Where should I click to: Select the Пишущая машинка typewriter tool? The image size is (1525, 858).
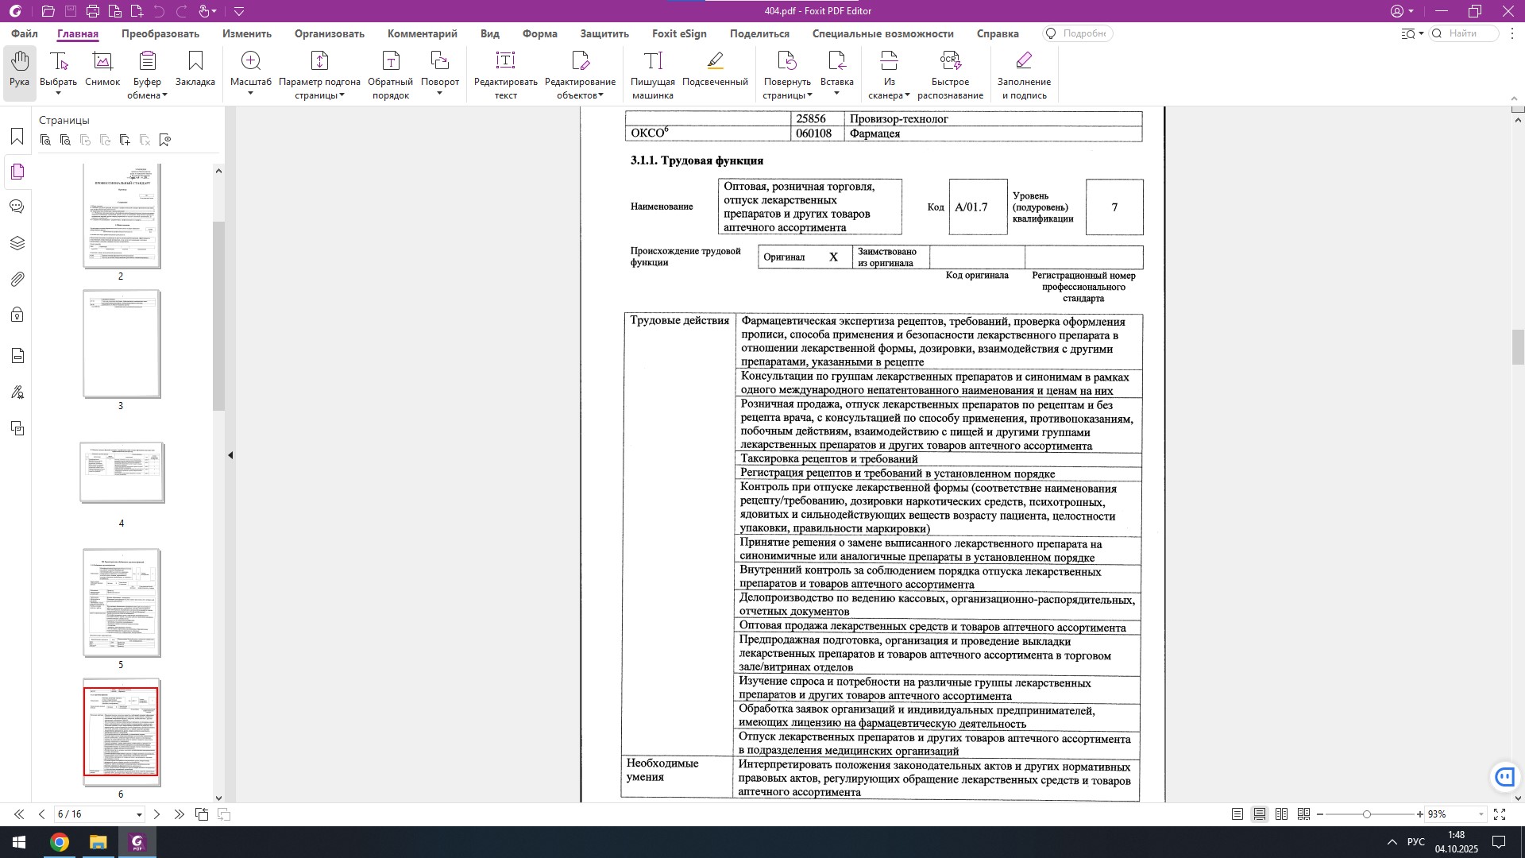click(653, 74)
